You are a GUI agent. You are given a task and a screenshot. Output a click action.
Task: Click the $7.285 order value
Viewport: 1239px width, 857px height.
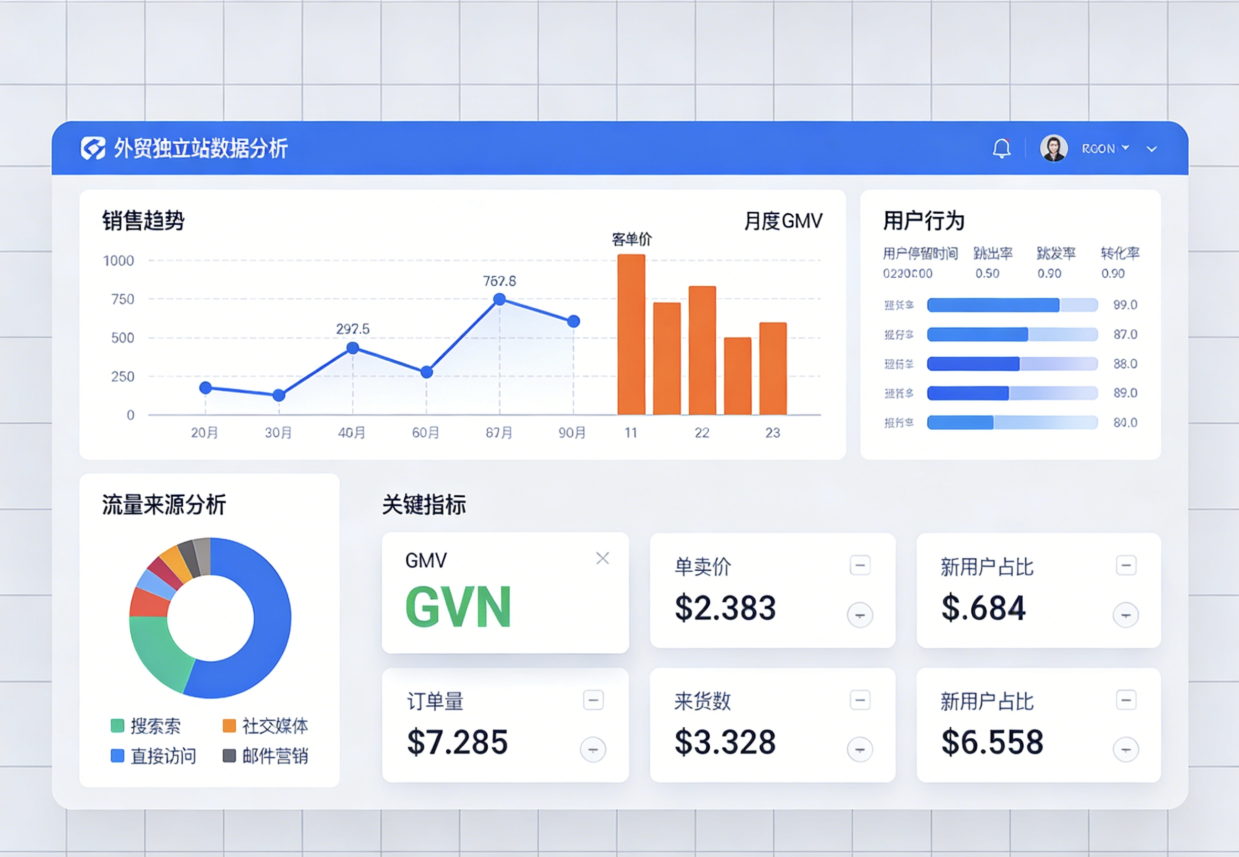457,742
